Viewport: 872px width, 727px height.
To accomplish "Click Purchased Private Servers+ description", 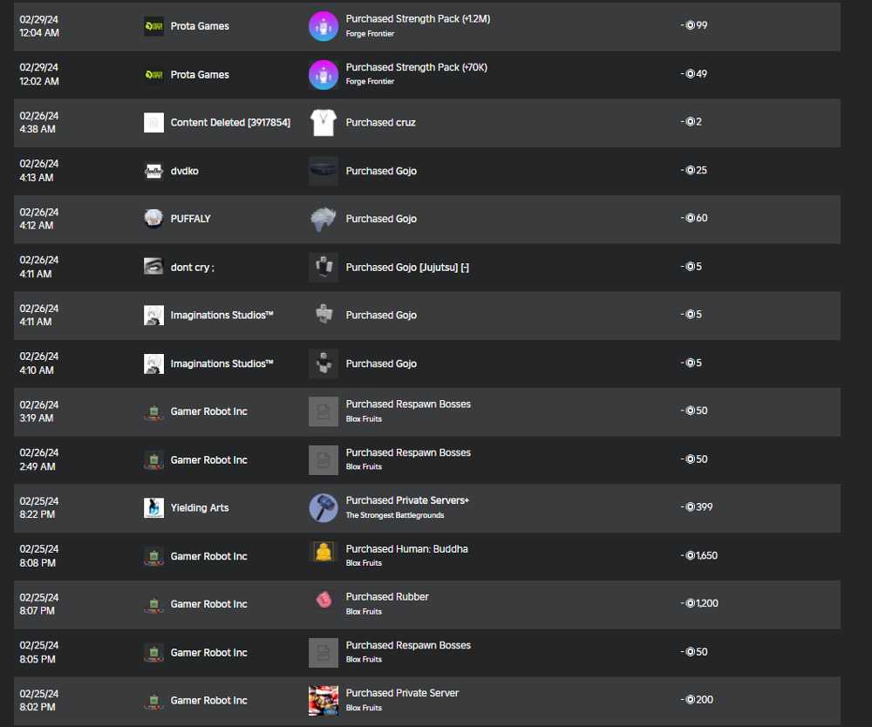I will pyautogui.click(x=407, y=500).
